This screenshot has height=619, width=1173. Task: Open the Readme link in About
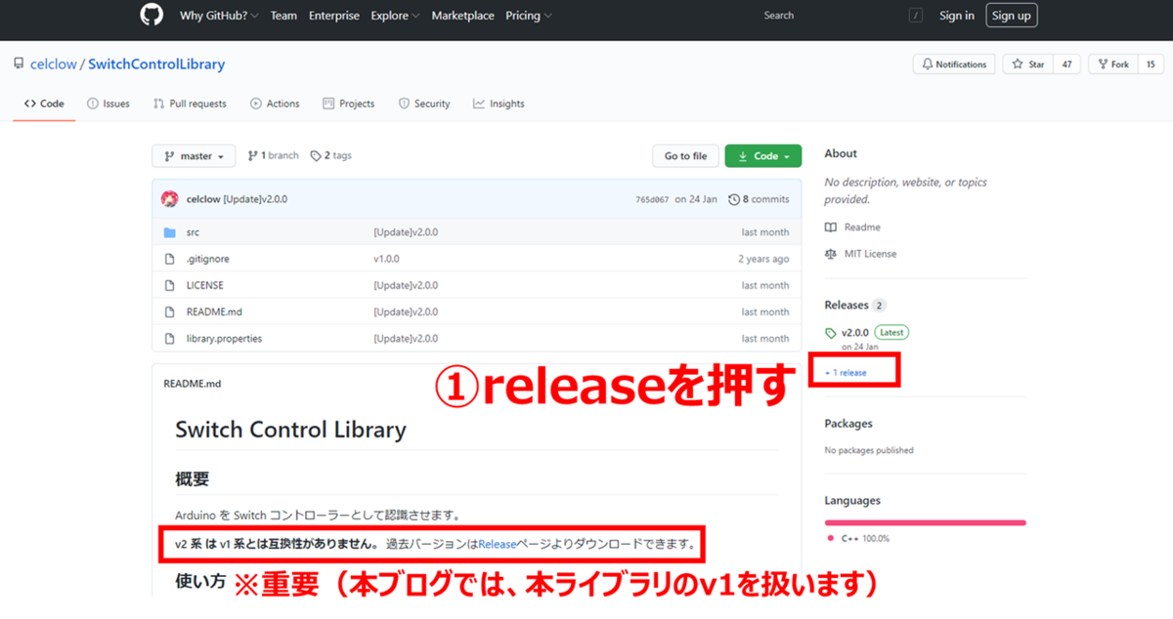[852, 227]
